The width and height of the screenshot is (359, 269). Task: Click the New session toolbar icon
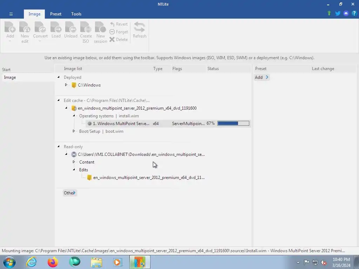coord(100,27)
